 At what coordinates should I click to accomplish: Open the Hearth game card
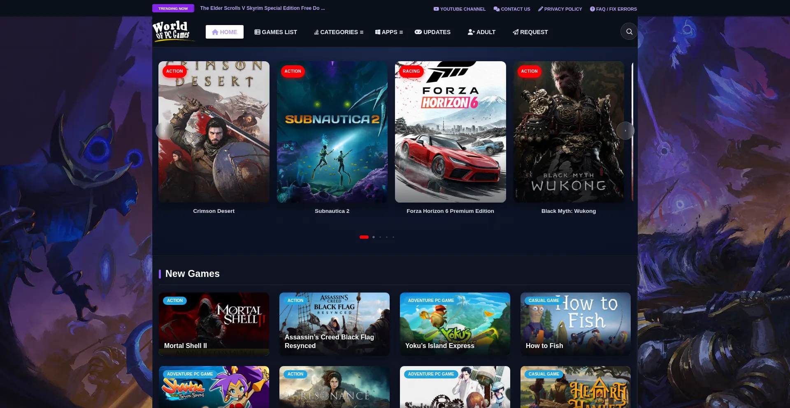click(576, 387)
